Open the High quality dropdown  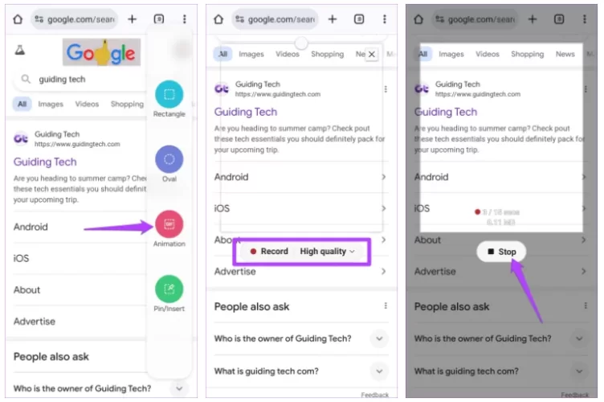(328, 252)
